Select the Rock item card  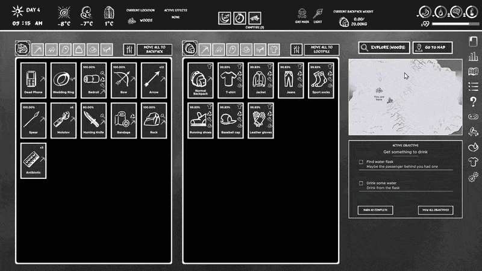[154, 121]
